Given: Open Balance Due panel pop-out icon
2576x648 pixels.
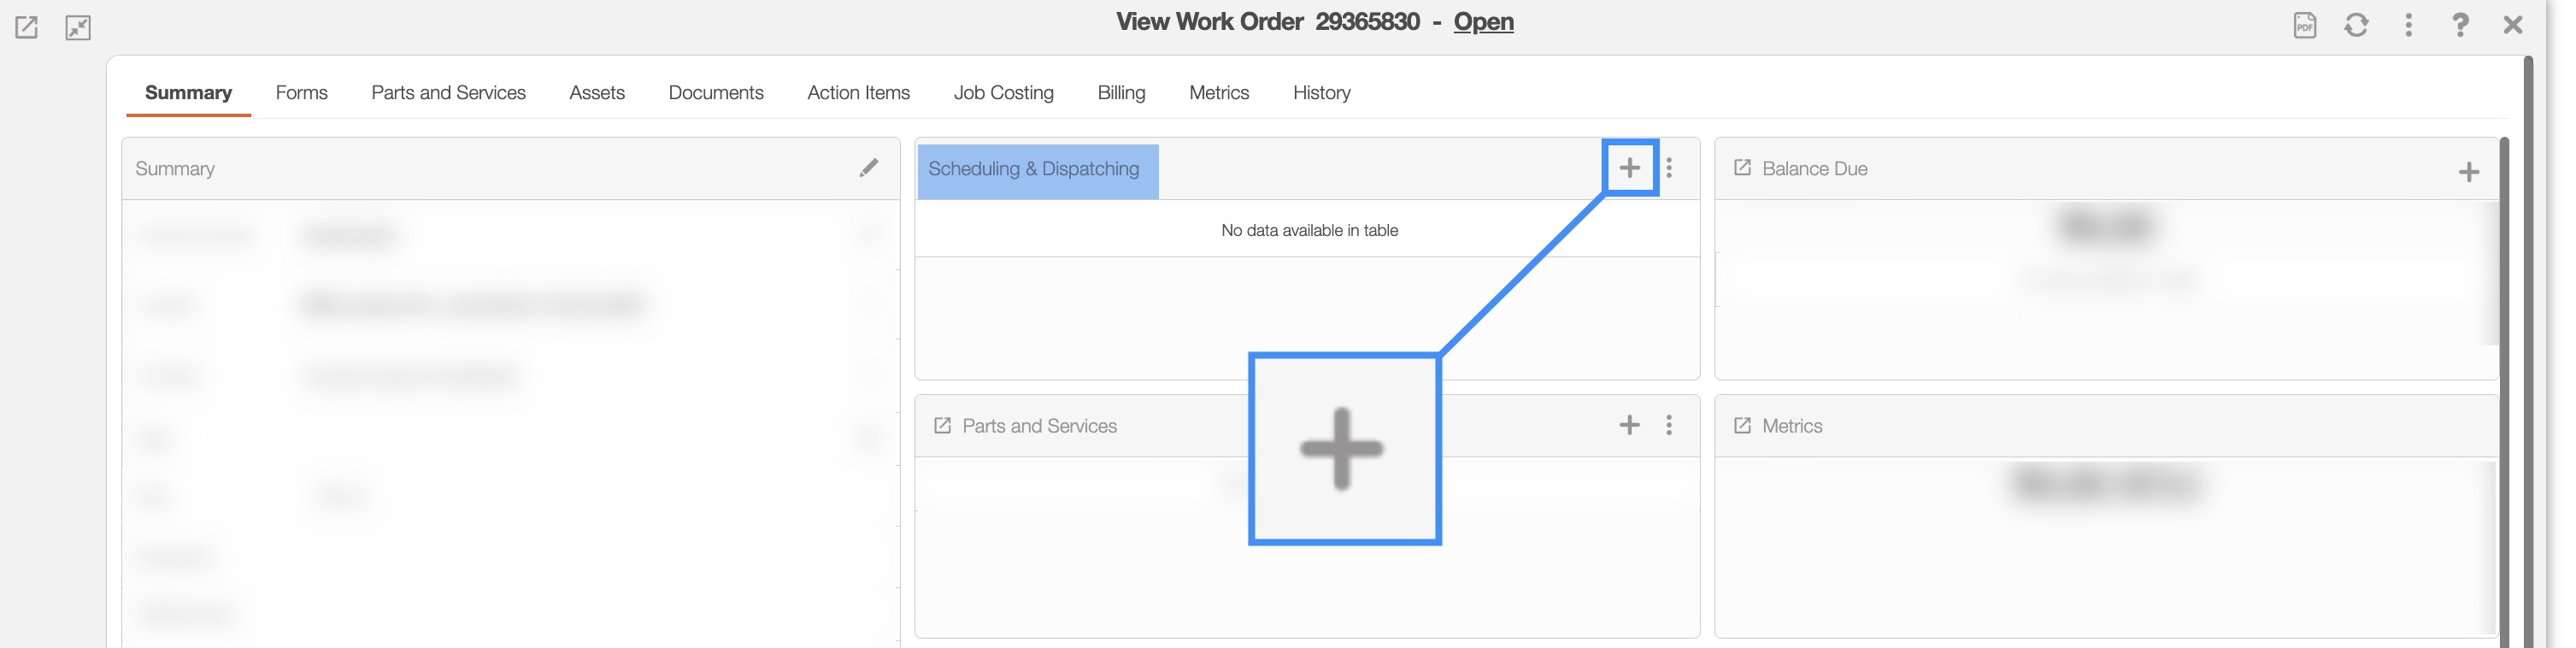Looking at the screenshot, I should pyautogui.click(x=1742, y=168).
